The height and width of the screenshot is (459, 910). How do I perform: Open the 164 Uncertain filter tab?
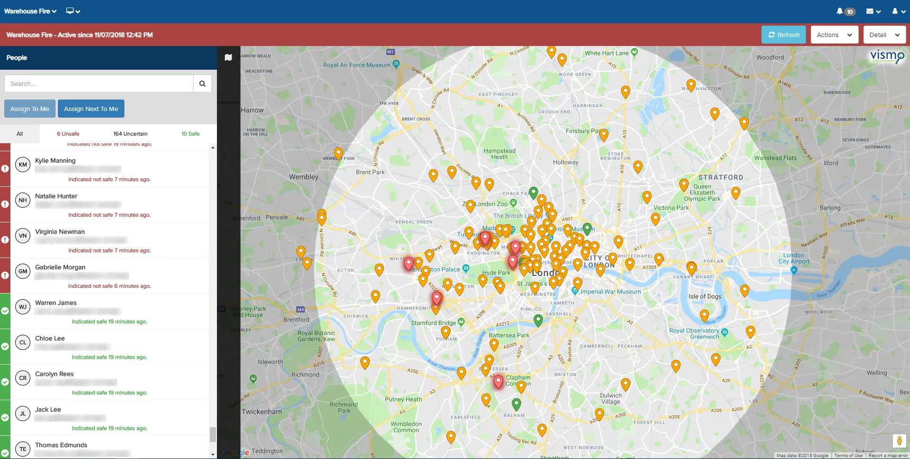click(131, 134)
